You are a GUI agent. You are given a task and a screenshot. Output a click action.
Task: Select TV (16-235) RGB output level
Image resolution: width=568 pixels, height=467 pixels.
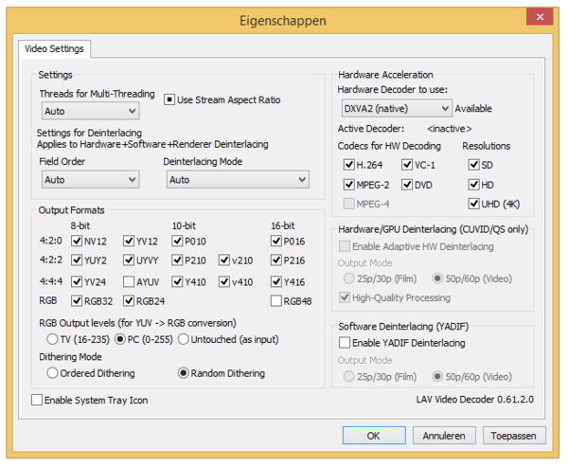(53, 339)
